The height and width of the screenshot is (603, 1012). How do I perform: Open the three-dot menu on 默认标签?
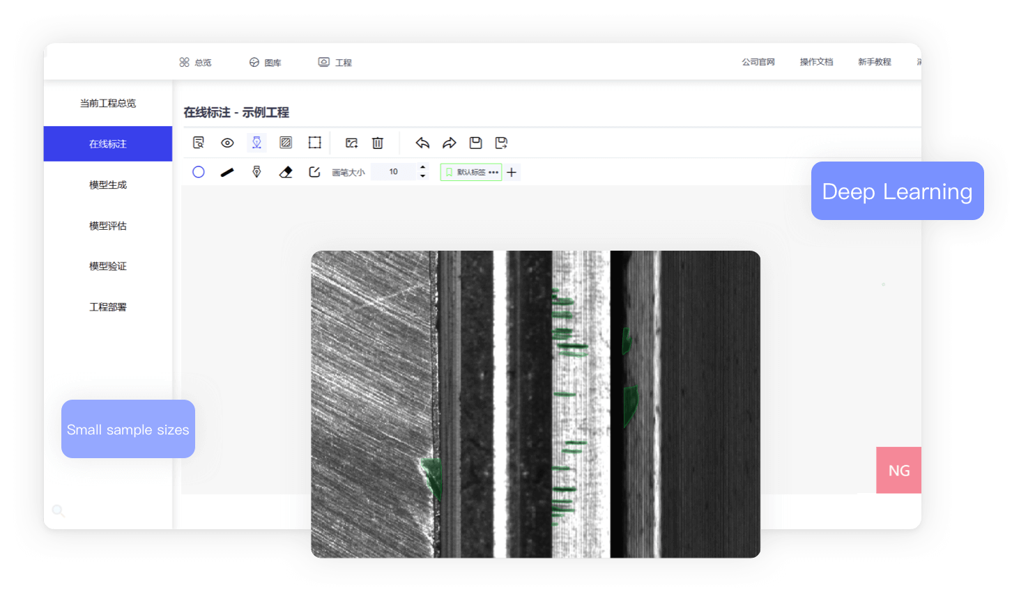click(x=493, y=172)
